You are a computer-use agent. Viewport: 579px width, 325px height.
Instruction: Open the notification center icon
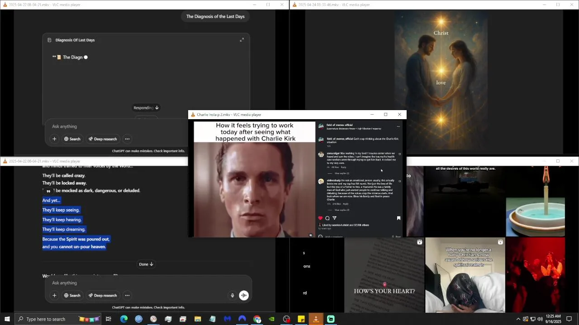[x=569, y=319]
